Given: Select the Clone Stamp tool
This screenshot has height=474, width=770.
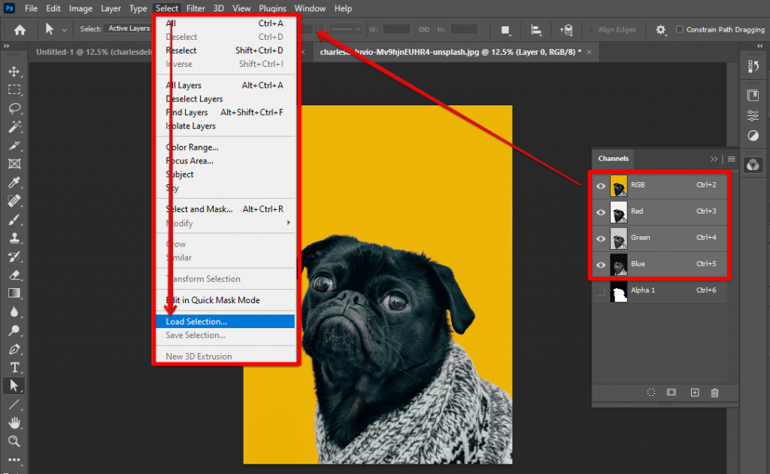Looking at the screenshot, I should (14, 238).
